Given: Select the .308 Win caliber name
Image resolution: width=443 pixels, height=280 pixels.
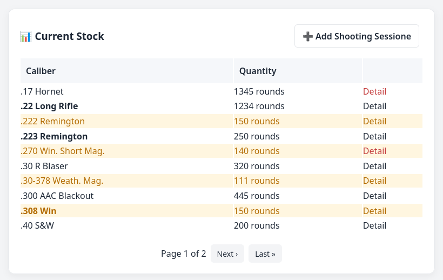Looking at the screenshot, I should 39,211.
